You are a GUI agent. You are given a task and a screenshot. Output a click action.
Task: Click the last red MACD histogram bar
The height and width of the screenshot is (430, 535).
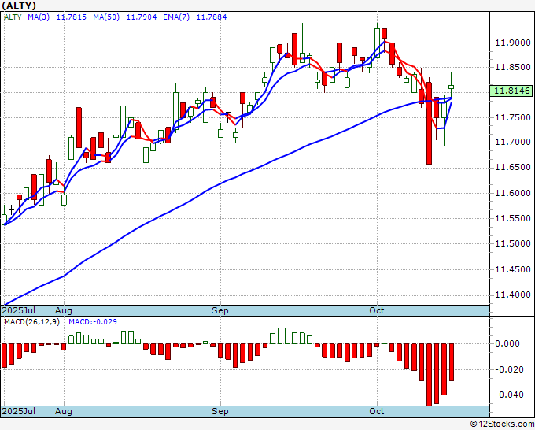452,362
